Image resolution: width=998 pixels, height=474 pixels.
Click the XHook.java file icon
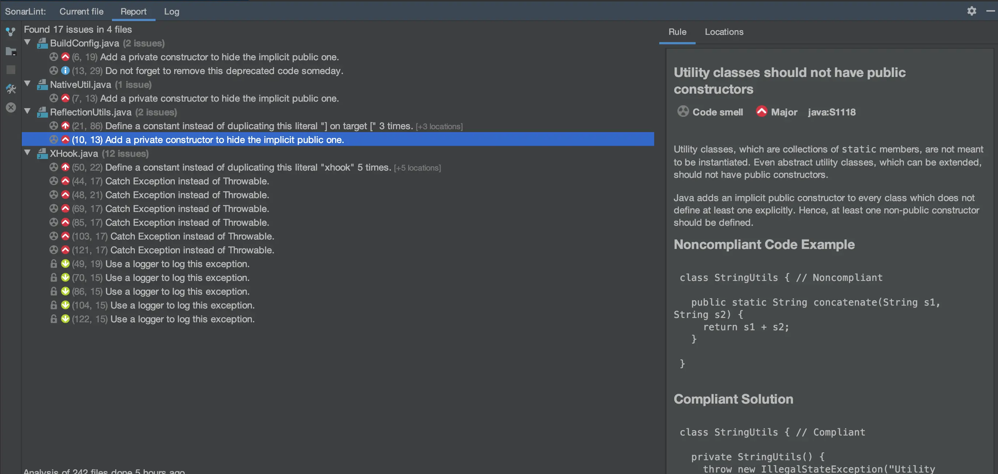pos(42,154)
